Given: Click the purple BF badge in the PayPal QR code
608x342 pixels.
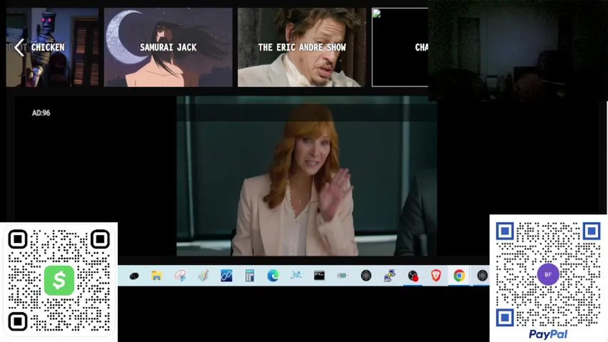Looking at the screenshot, I should 548,275.
